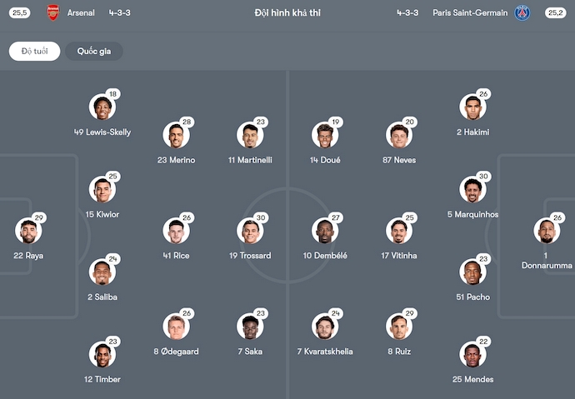Select the Đội hình khả thi heading
The height and width of the screenshot is (399, 575).
tap(287, 12)
